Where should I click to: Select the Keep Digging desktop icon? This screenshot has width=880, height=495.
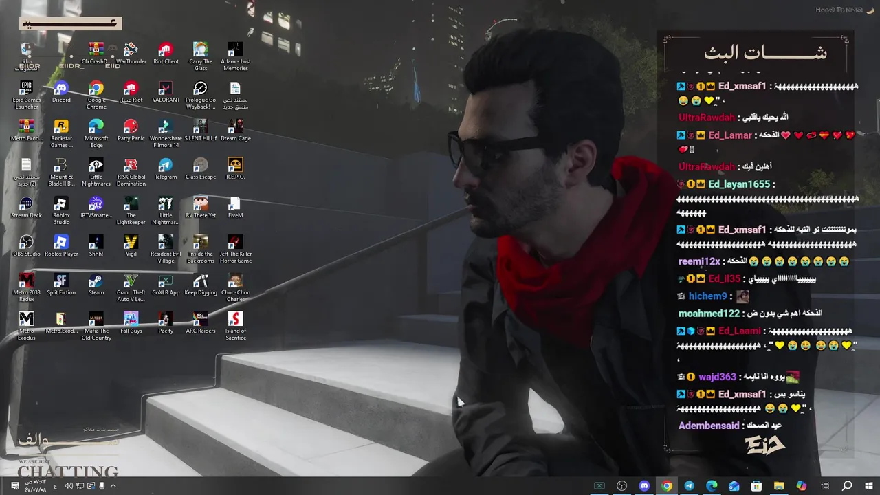click(x=201, y=285)
